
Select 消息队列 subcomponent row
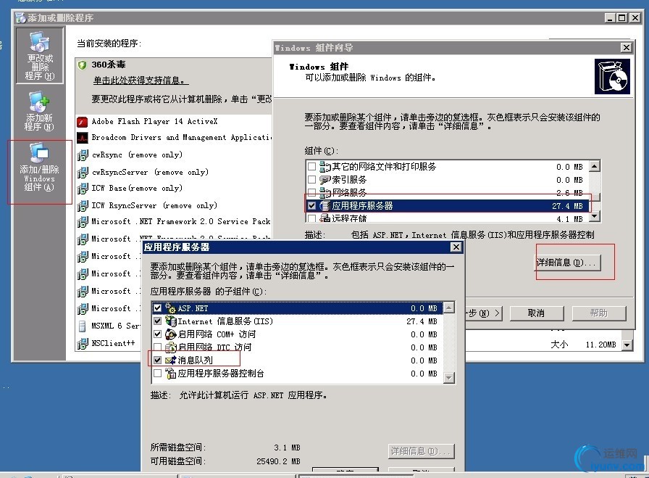tap(298, 360)
